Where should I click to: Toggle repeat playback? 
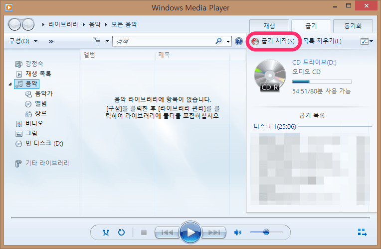point(121,232)
